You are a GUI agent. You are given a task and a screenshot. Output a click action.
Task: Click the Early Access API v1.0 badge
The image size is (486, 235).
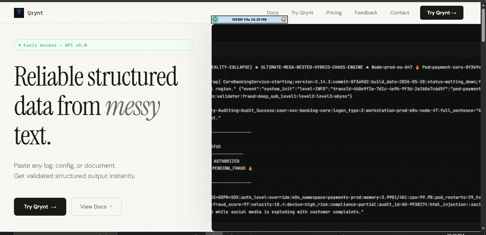click(x=104, y=45)
